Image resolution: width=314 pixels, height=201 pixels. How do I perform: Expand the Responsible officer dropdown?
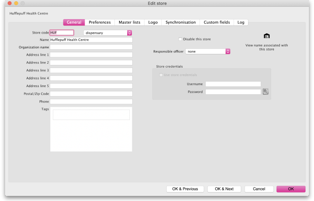click(208, 51)
